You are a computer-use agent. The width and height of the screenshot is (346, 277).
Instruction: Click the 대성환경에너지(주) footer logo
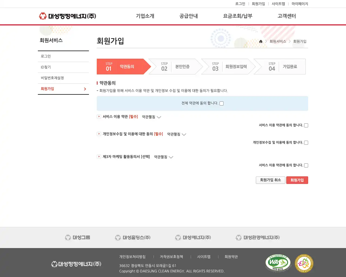click(258, 237)
